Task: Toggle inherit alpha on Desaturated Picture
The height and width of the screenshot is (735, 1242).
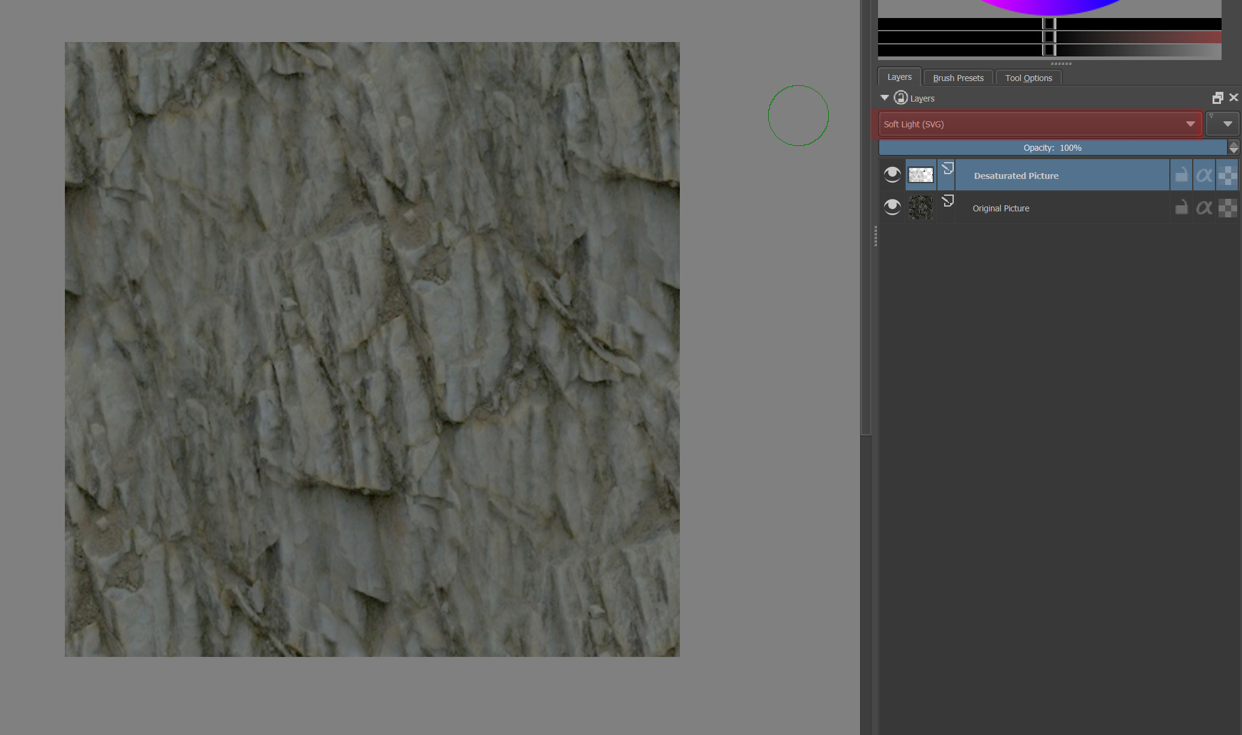Action: click(x=1204, y=175)
